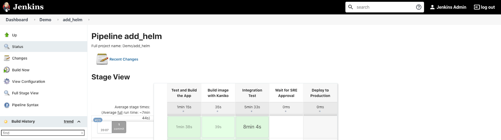Expand the Demo breadcrumb dropdown arrow

pos(58,20)
